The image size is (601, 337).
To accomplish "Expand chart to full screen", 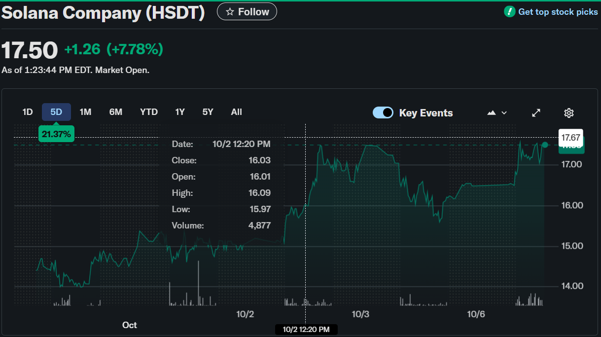I will pyautogui.click(x=536, y=113).
